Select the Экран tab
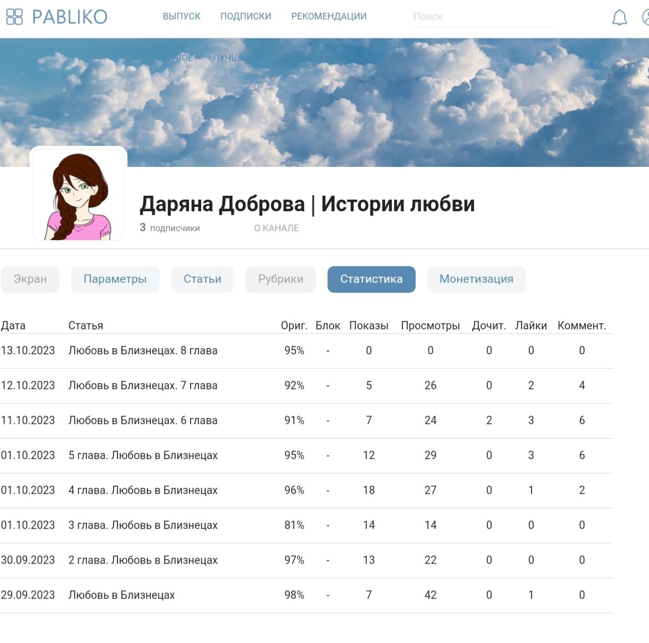Viewport: 649px width, 643px height. click(x=30, y=279)
